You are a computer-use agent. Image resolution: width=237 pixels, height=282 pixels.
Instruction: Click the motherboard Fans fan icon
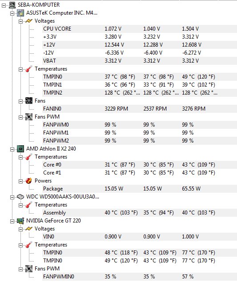pos(29,101)
